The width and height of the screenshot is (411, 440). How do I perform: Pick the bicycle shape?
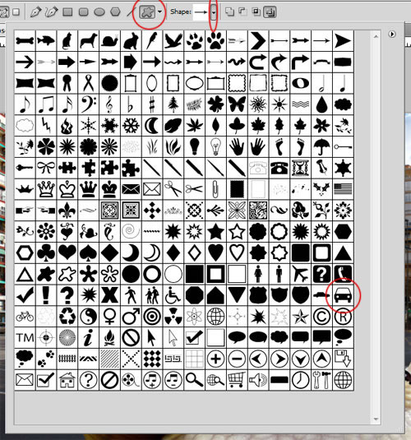coord(25,317)
